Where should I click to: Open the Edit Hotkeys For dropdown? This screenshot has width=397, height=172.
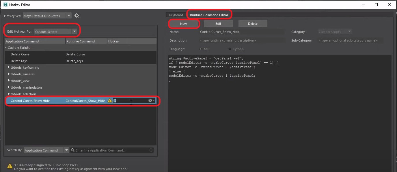point(74,31)
